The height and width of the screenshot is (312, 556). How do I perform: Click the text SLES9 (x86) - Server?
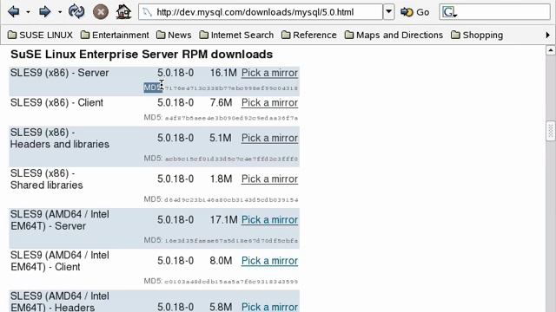coord(60,73)
